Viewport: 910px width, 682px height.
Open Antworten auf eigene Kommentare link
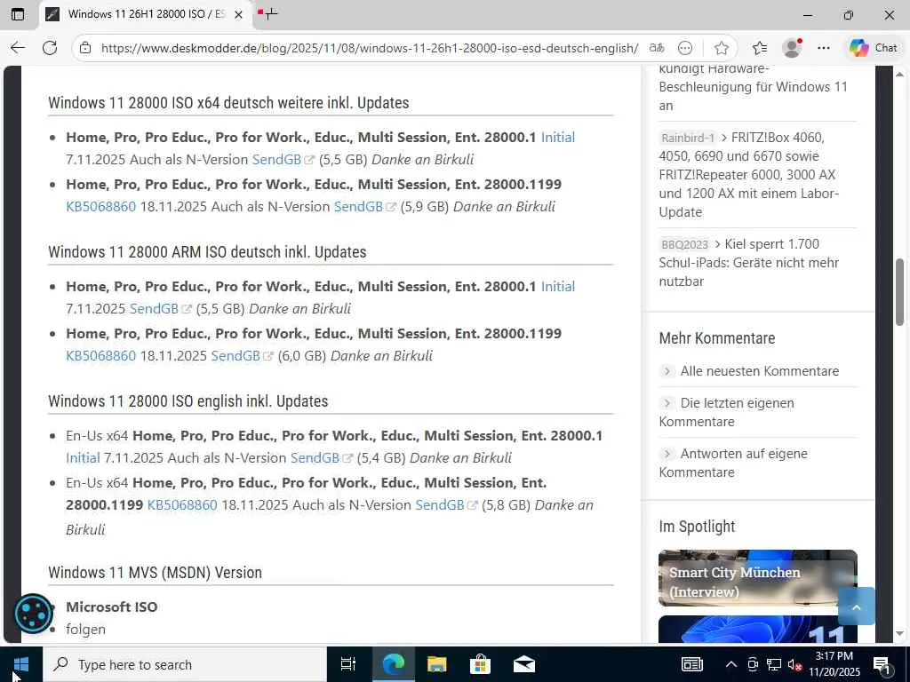point(733,463)
